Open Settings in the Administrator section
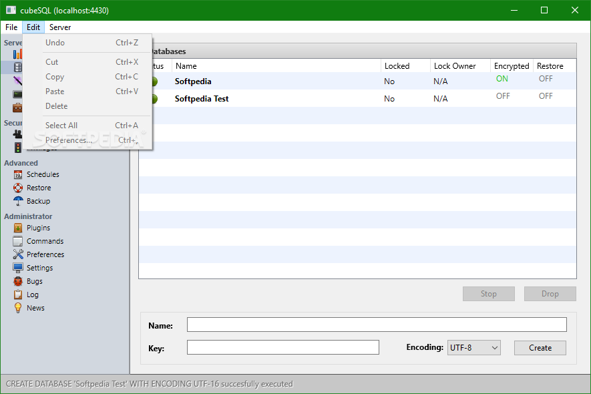The image size is (591, 394). 40,268
